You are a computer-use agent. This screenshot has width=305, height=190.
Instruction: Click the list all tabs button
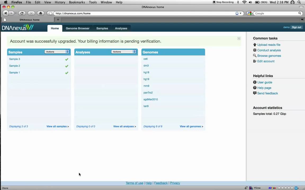point(302,20)
